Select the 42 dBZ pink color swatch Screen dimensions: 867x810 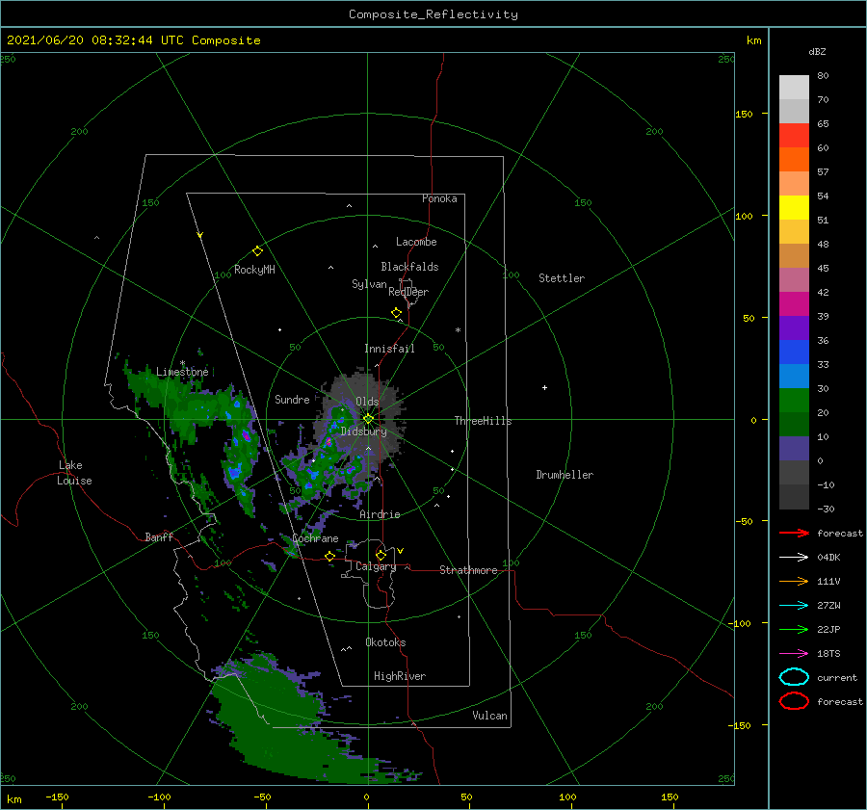click(794, 279)
